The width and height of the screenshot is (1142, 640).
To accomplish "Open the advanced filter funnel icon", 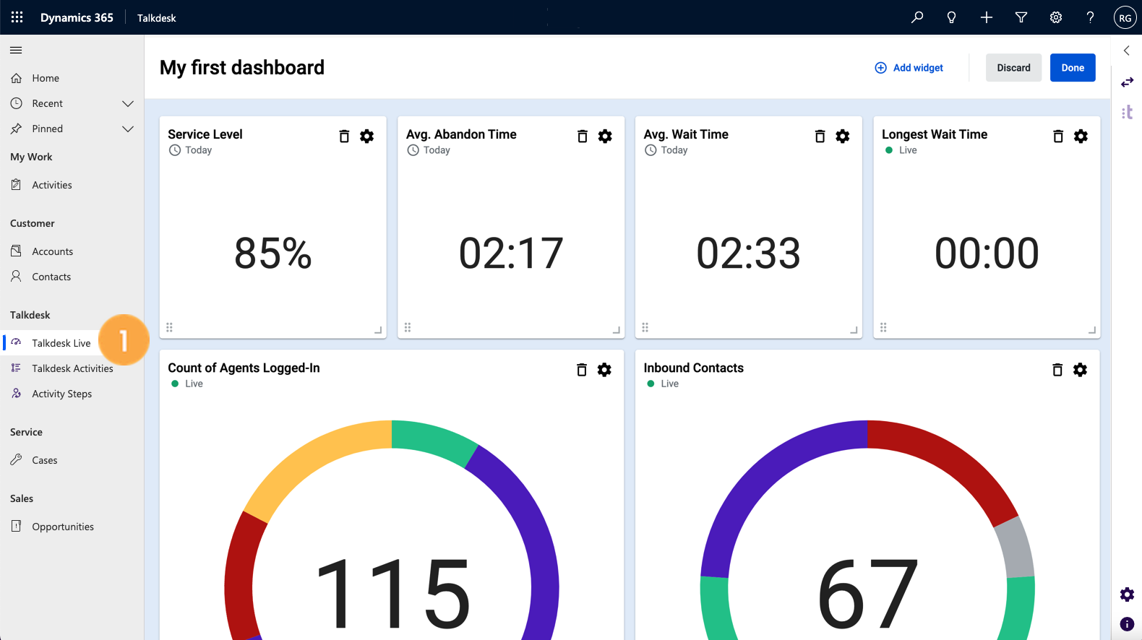I will pyautogui.click(x=1021, y=17).
